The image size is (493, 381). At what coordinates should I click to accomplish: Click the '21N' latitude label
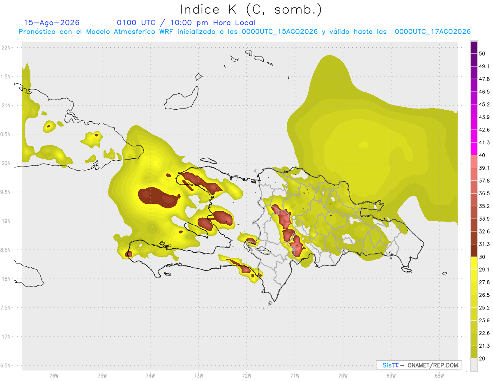coord(6,106)
